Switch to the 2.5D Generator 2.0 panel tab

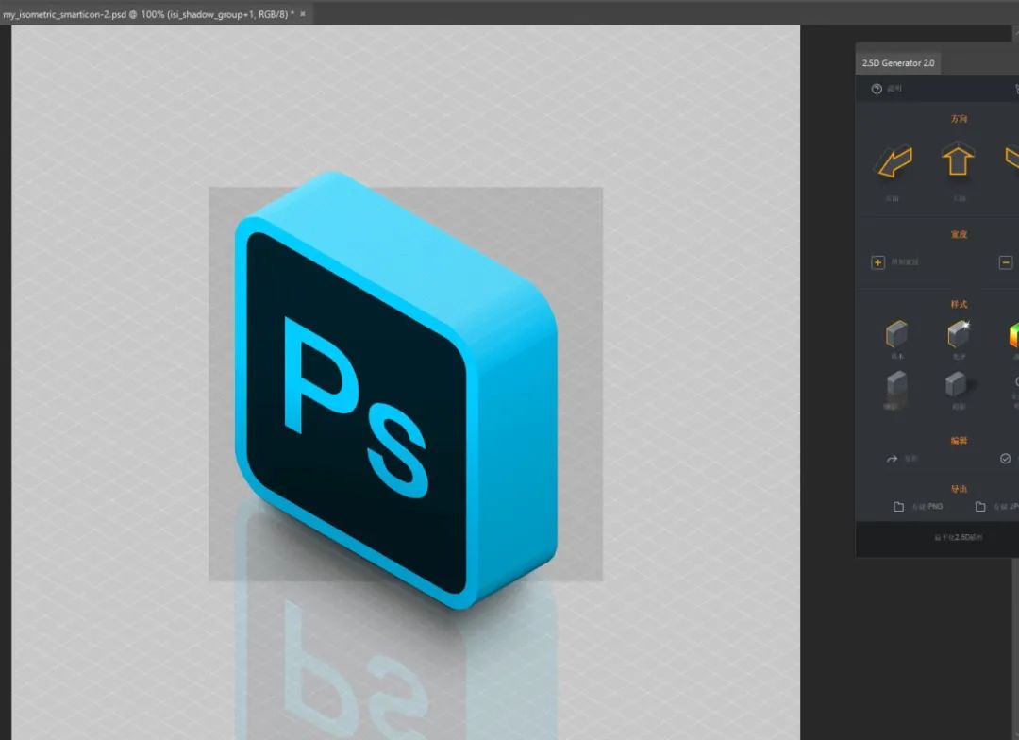point(897,63)
